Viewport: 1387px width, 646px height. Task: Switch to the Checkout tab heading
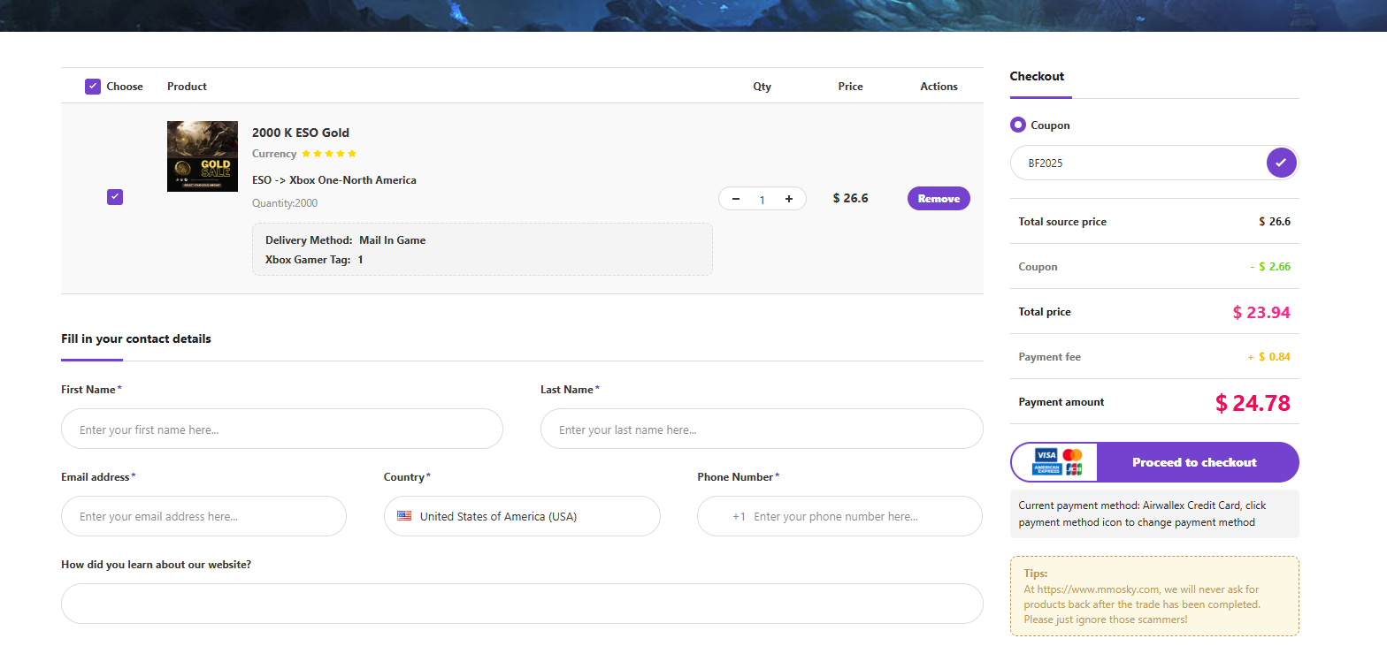(1037, 77)
